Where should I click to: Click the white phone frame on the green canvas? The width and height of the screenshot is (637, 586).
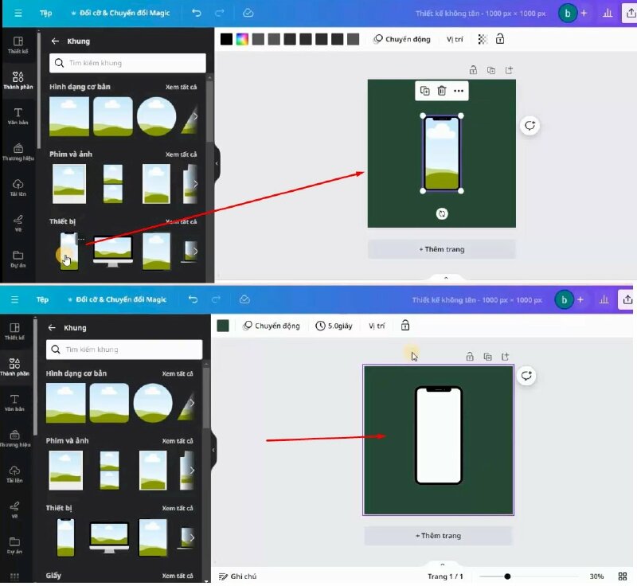point(438,435)
